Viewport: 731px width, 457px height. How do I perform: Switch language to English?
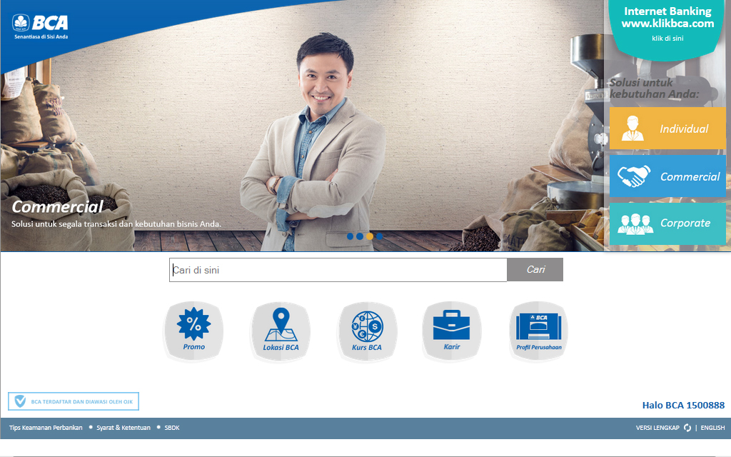pos(712,428)
